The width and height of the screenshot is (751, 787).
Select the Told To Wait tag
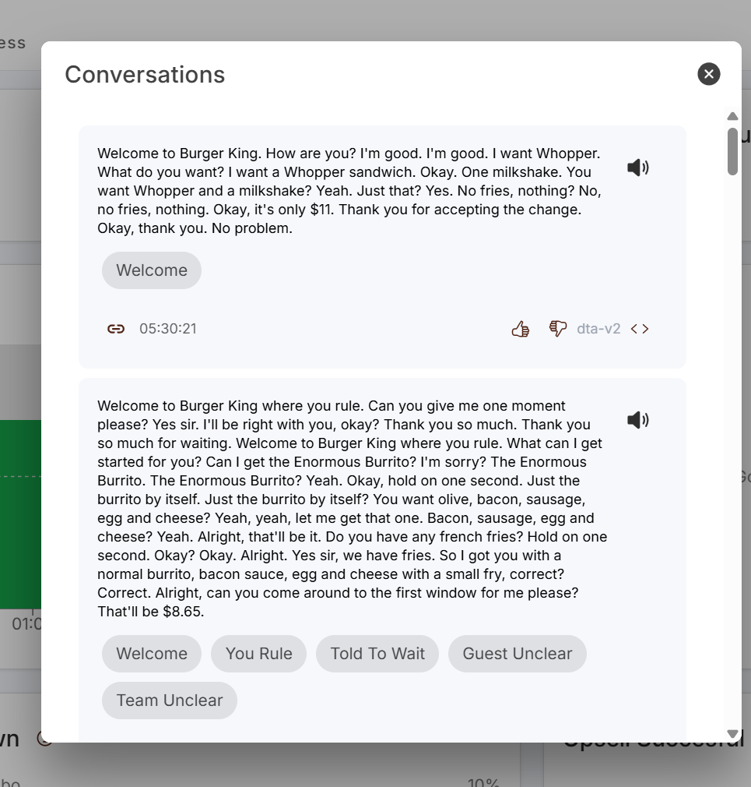pos(377,654)
